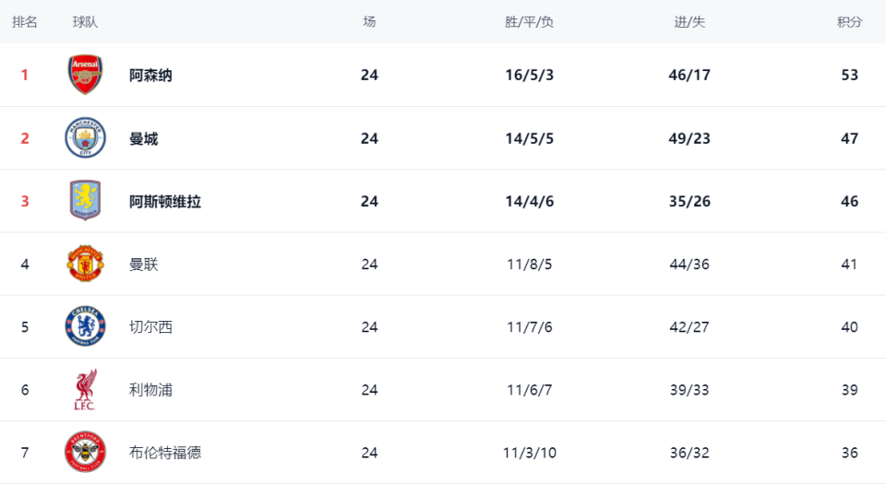886x484 pixels.
Task: Click the Manchester City club crest
Action: [86, 138]
